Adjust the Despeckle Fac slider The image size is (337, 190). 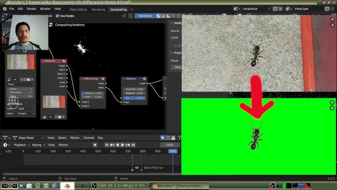(134, 98)
